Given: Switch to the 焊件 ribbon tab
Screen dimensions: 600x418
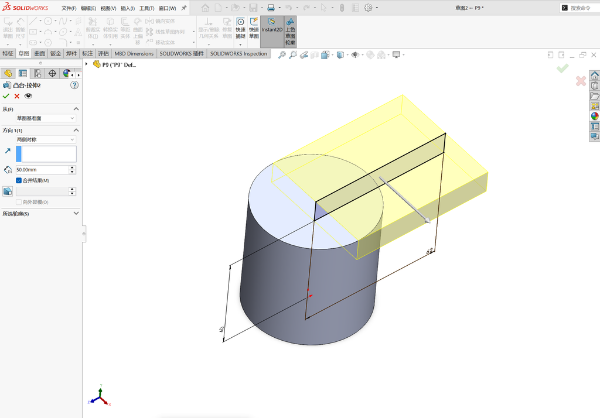Looking at the screenshot, I should click(x=71, y=53).
